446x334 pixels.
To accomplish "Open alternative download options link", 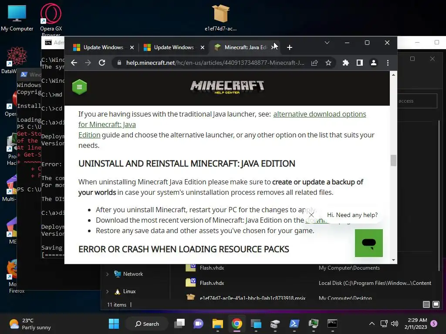I will [319, 114].
